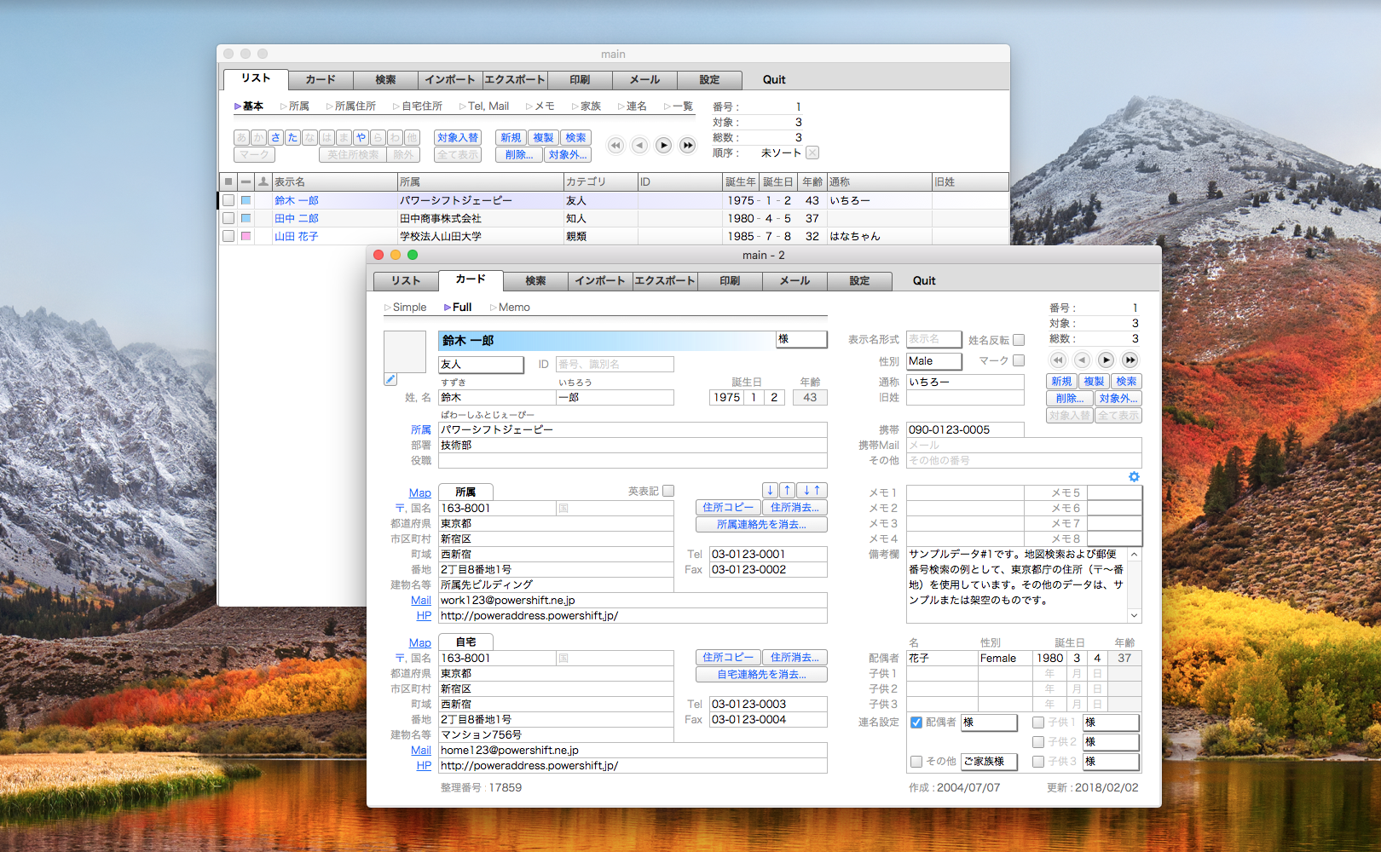The height and width of the screenshot is (852, 1381).
Task: Switch card layout to Memo
Action: coord(510,308)
